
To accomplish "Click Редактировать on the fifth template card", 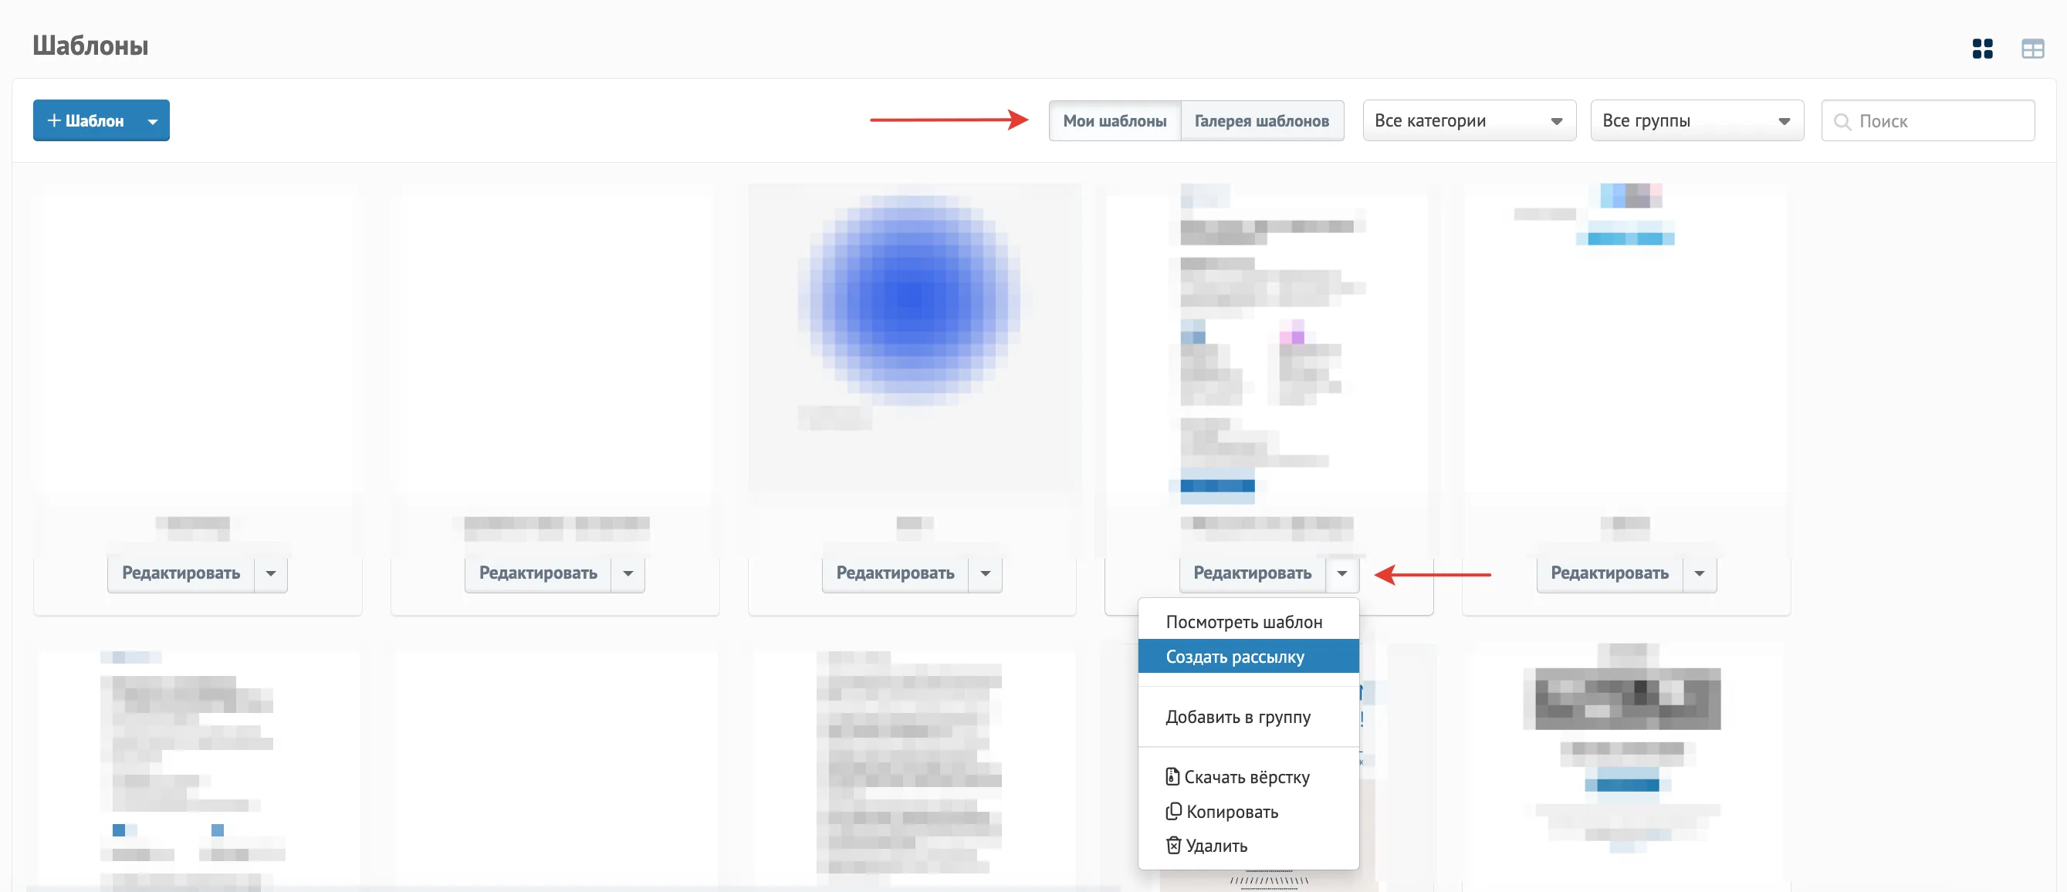I will (1609, 573).
